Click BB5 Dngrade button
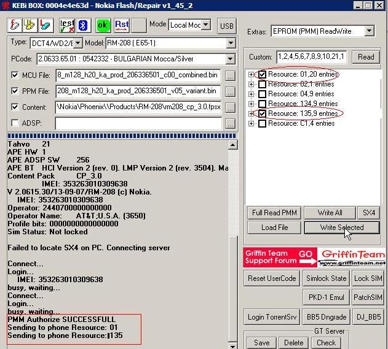388x349 pixels. click(x=326, y=316)
